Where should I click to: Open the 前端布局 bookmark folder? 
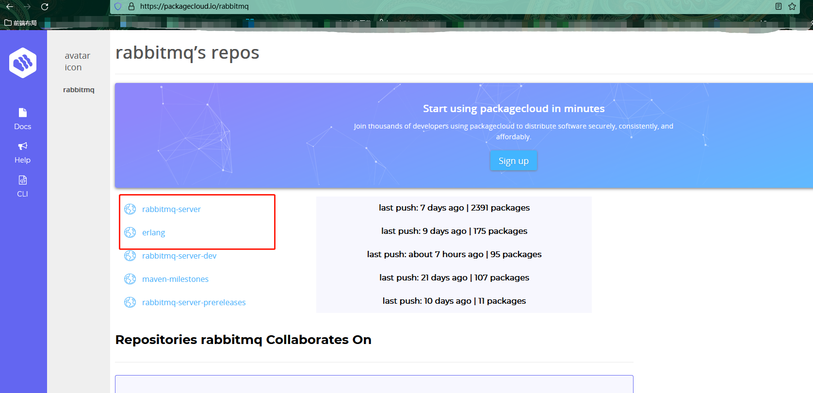point(21,23)
